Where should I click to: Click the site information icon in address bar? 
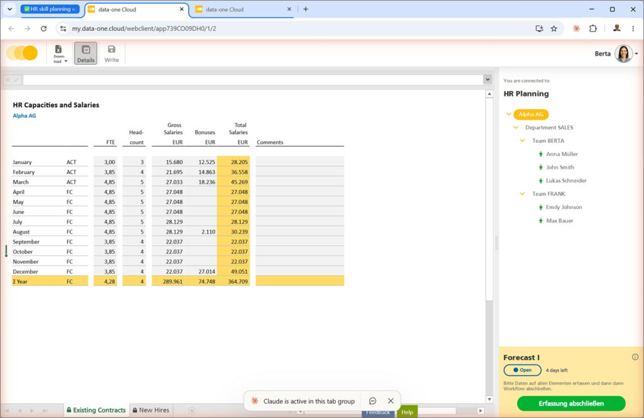(x=63, y=28)
